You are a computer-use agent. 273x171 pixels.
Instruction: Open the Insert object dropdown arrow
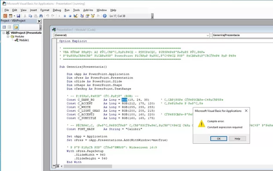[14, 16]
